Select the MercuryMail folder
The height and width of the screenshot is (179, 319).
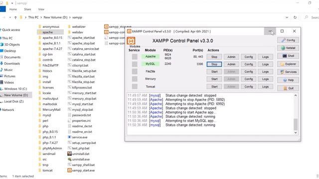coord(49,109)
